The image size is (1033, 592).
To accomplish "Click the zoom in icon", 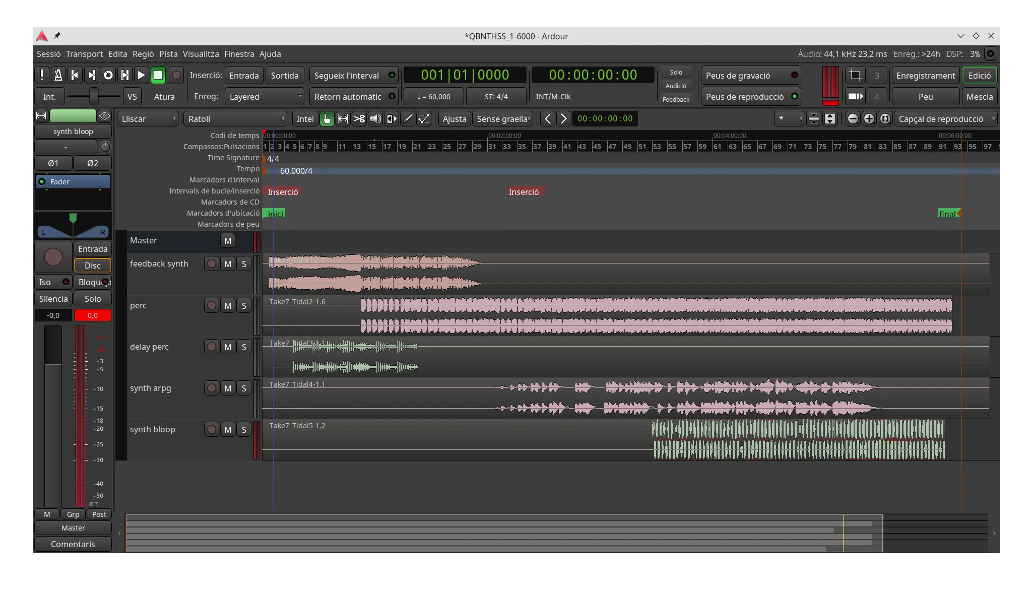I will (x=869, y=119).
